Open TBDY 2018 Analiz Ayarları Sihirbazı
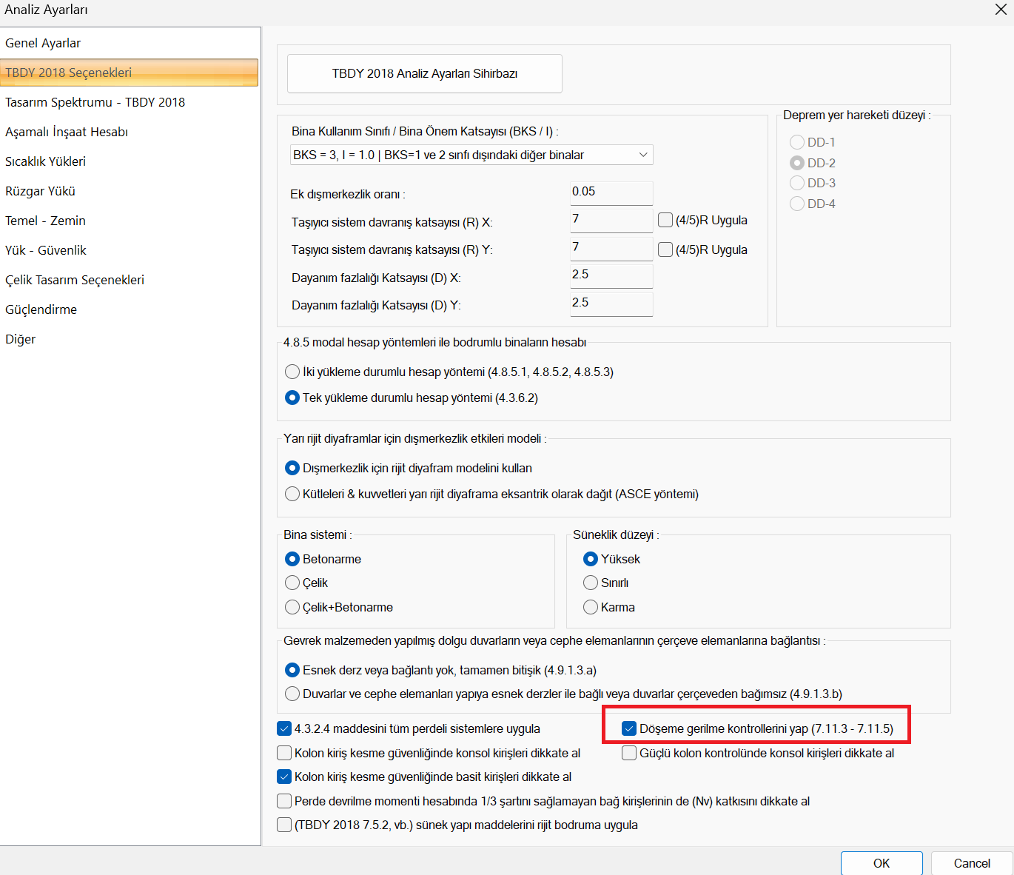Image resolution: width=1014 pixels, height=875 pixels. [424, 73]
